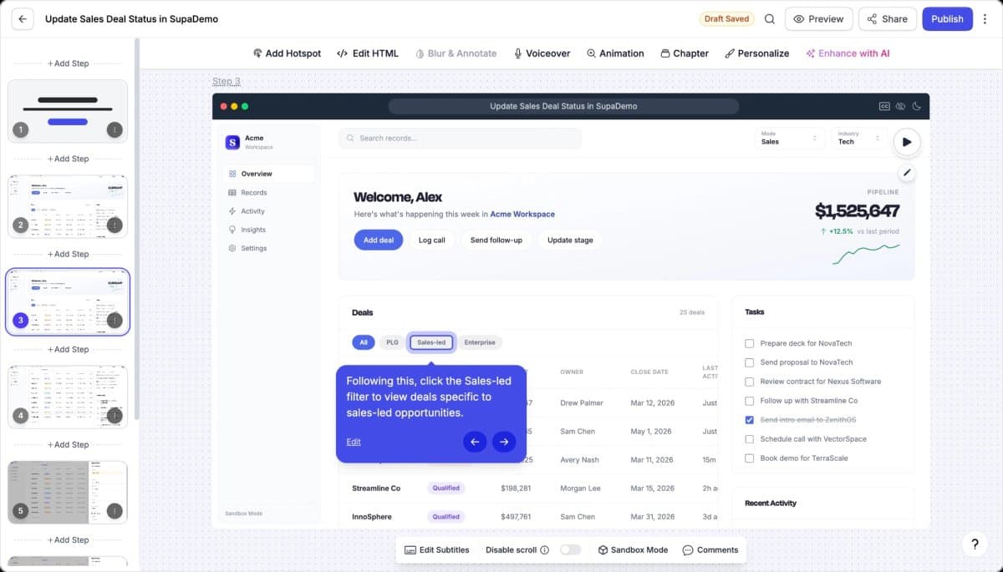Click the pencil edit icon below play
1003x572 pixels.
[907, 173]
